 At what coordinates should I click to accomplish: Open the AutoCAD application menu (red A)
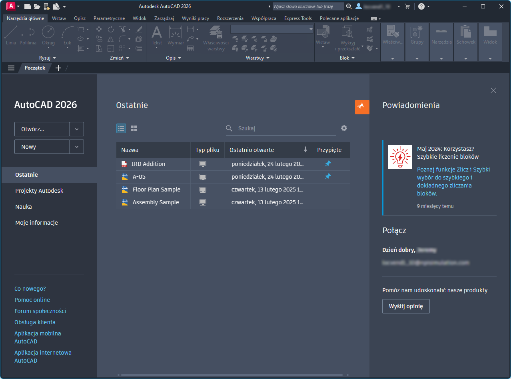(x=11, y=6)
